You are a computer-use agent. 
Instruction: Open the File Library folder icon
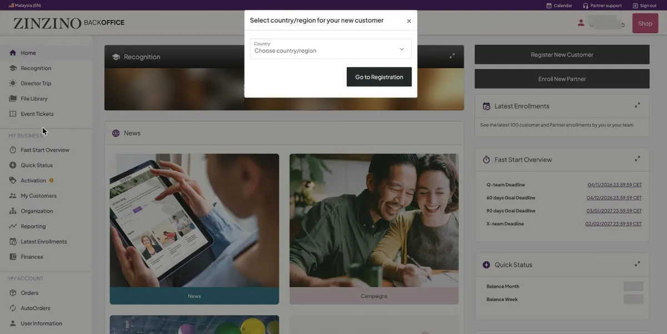point(13,99)
